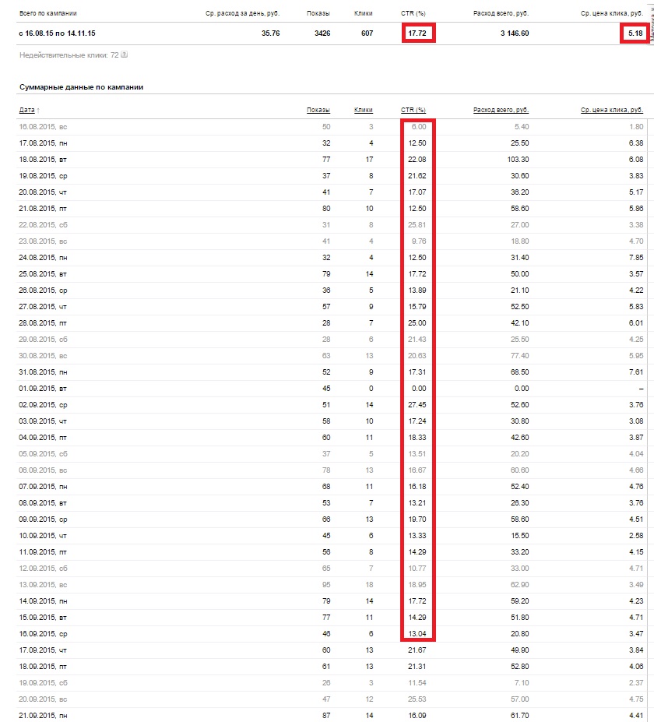Click the sort arrow beside Дата

click(x=38, y=111)
